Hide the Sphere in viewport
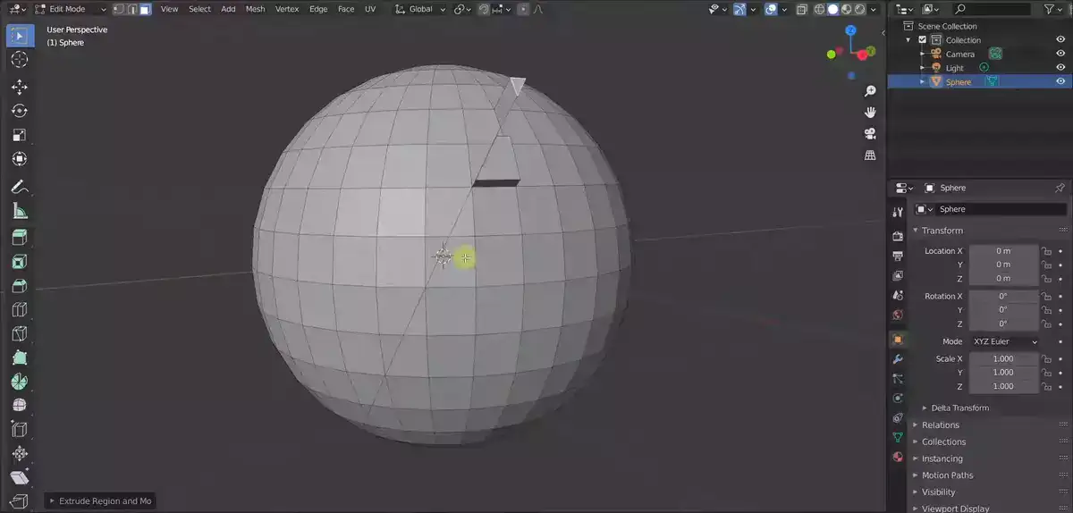The height and width of the screenshot is (513, 1073). (x=1060, y=81)
